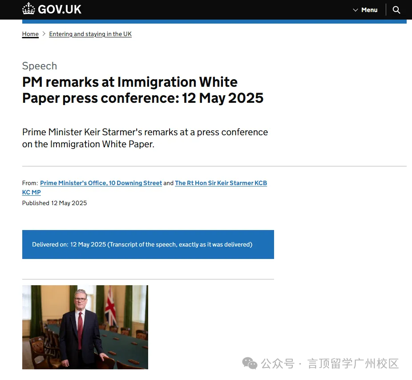Screen dimensions: 412x380
Task: Click the From: label before the links
Action: [30, 183]
